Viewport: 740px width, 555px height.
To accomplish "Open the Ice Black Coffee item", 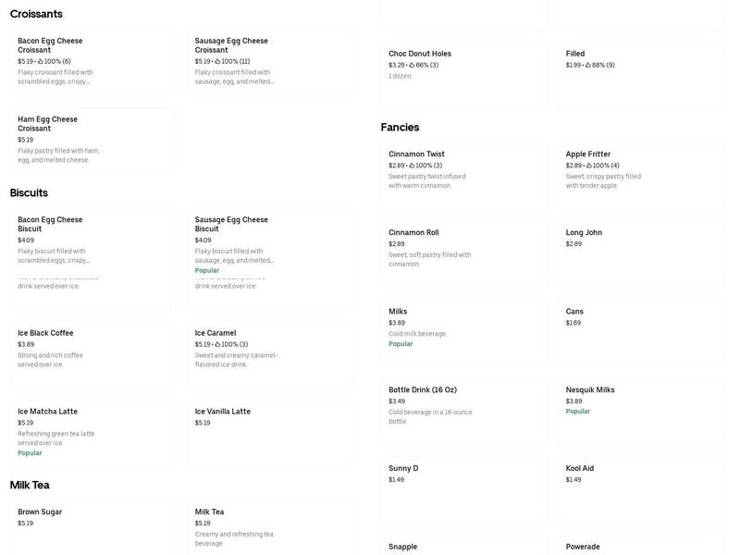I will pyautogui.click(x=93, y=355).
